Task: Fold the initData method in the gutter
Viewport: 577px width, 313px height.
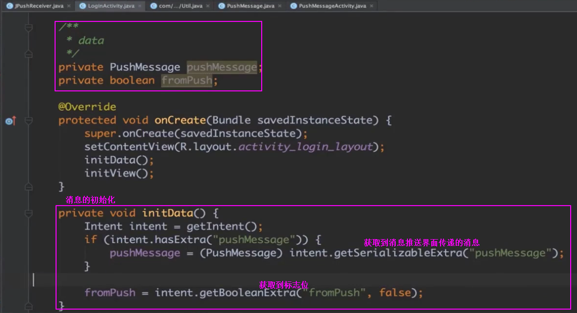Action: pos(29,213)
